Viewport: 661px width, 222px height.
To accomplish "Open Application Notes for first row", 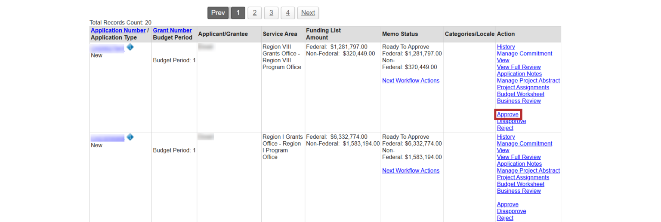I will [x=519, y=74].
